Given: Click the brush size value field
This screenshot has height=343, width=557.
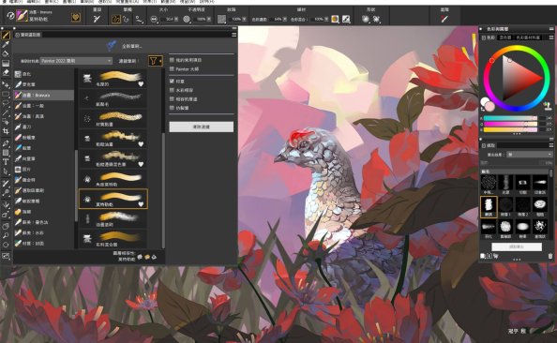Looking at the screenshot, I should point(167,19).
